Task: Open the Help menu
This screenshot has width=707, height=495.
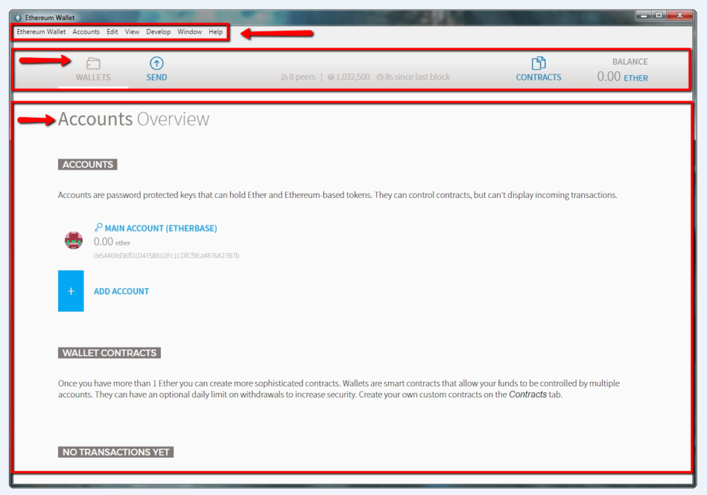Action: coord(215,32)
